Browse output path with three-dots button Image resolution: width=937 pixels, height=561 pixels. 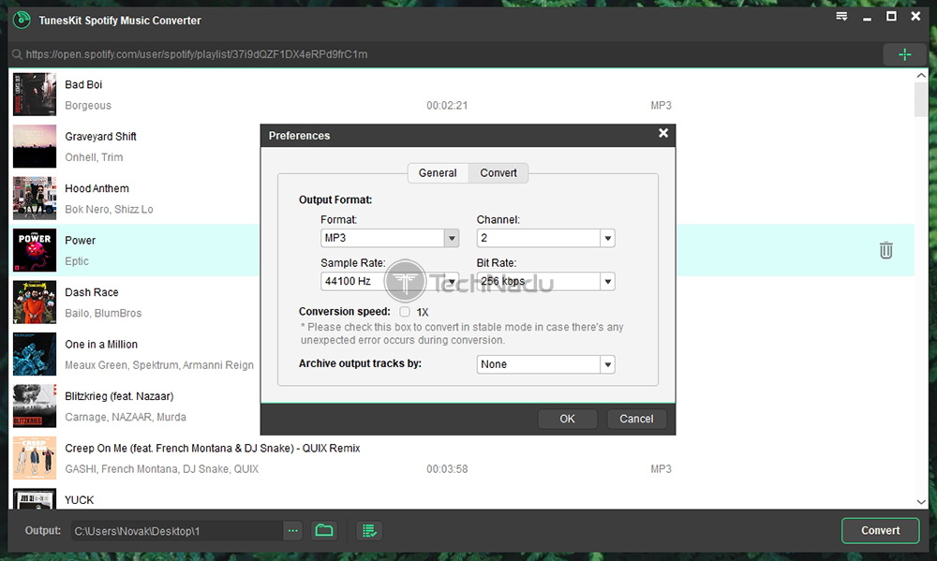coord(292,530)
